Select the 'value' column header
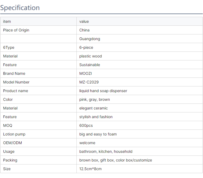 [x=84, y=21]
